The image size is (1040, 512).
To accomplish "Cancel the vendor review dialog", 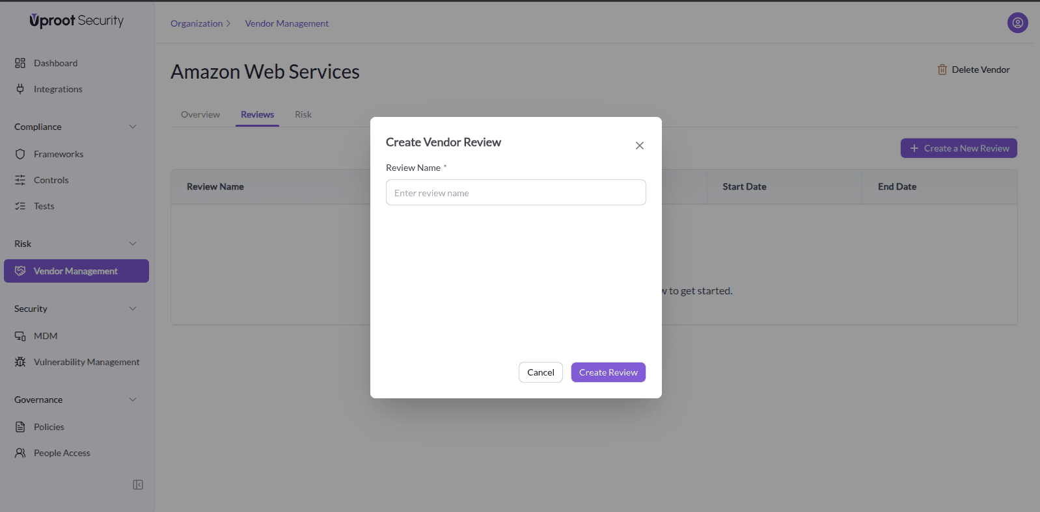I will point(540,372).
